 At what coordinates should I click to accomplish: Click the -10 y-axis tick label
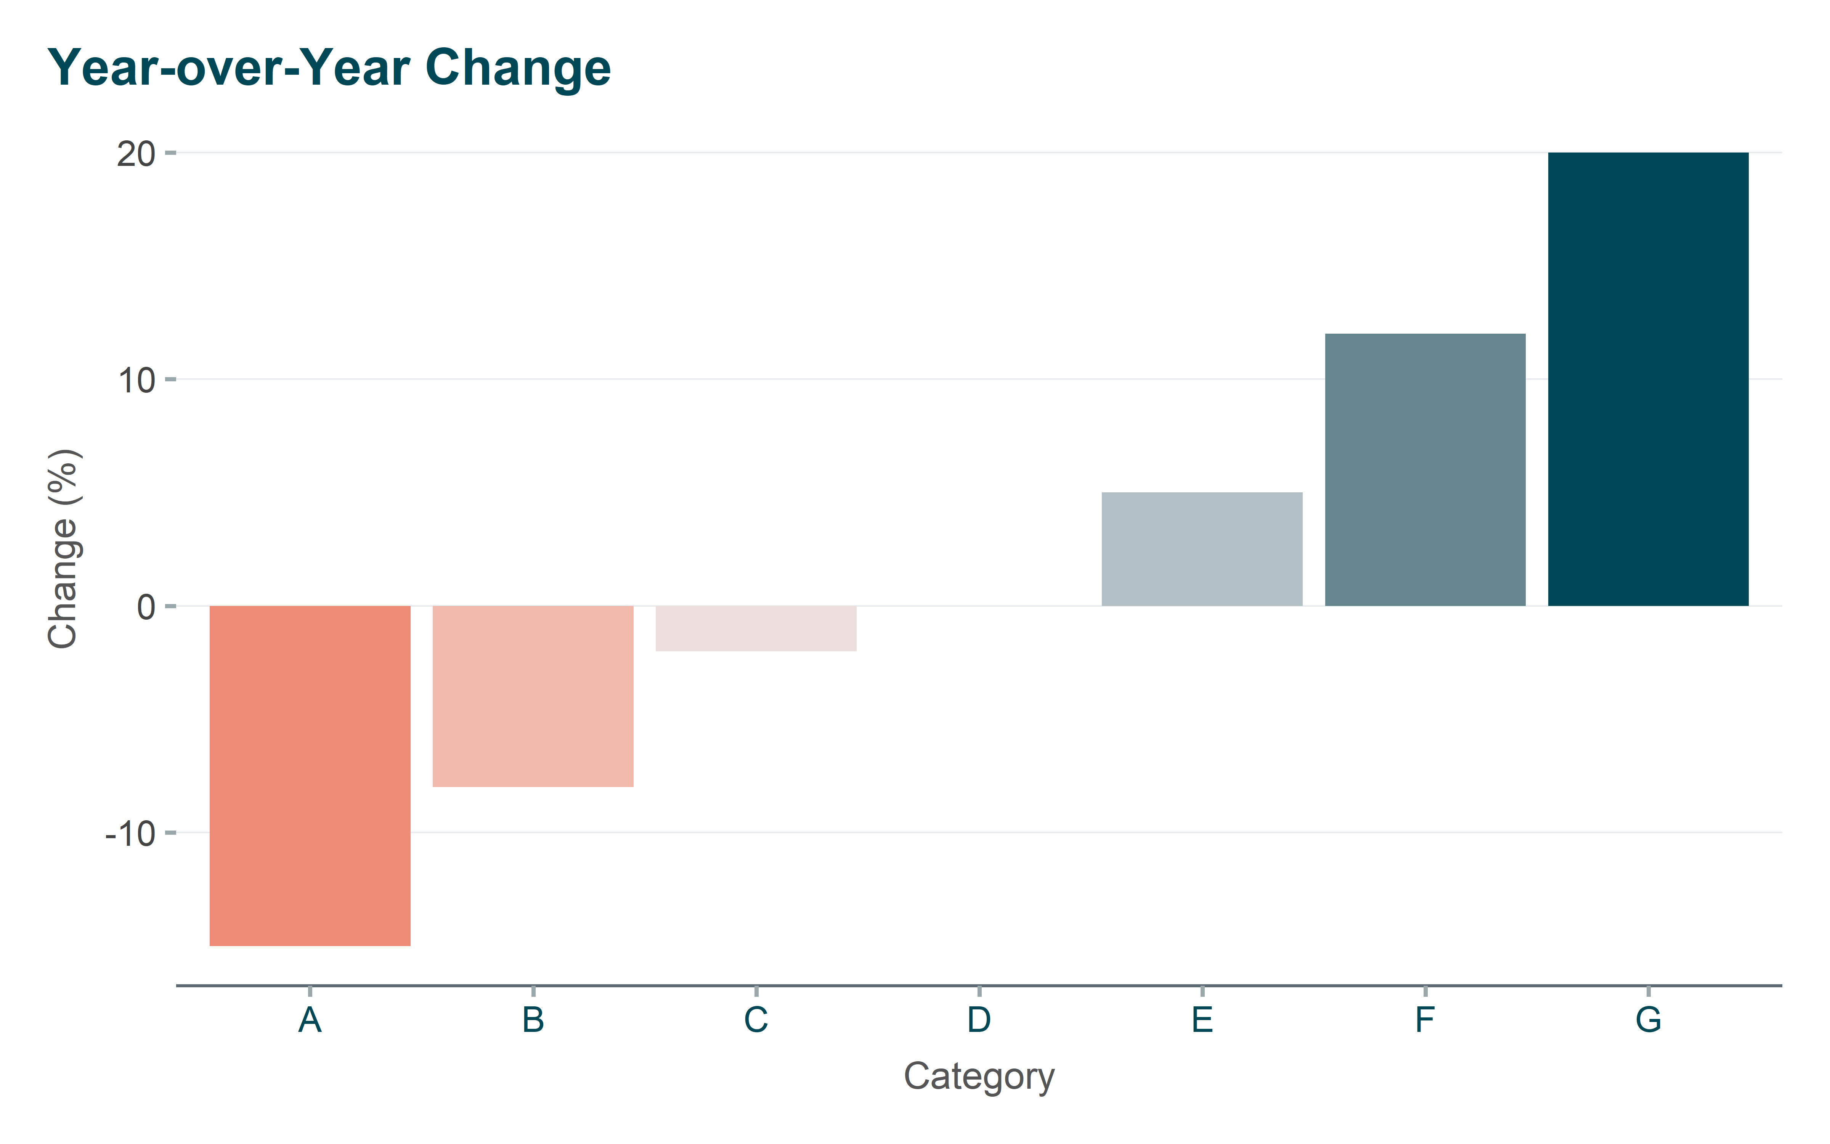click(x=130, y=834)
